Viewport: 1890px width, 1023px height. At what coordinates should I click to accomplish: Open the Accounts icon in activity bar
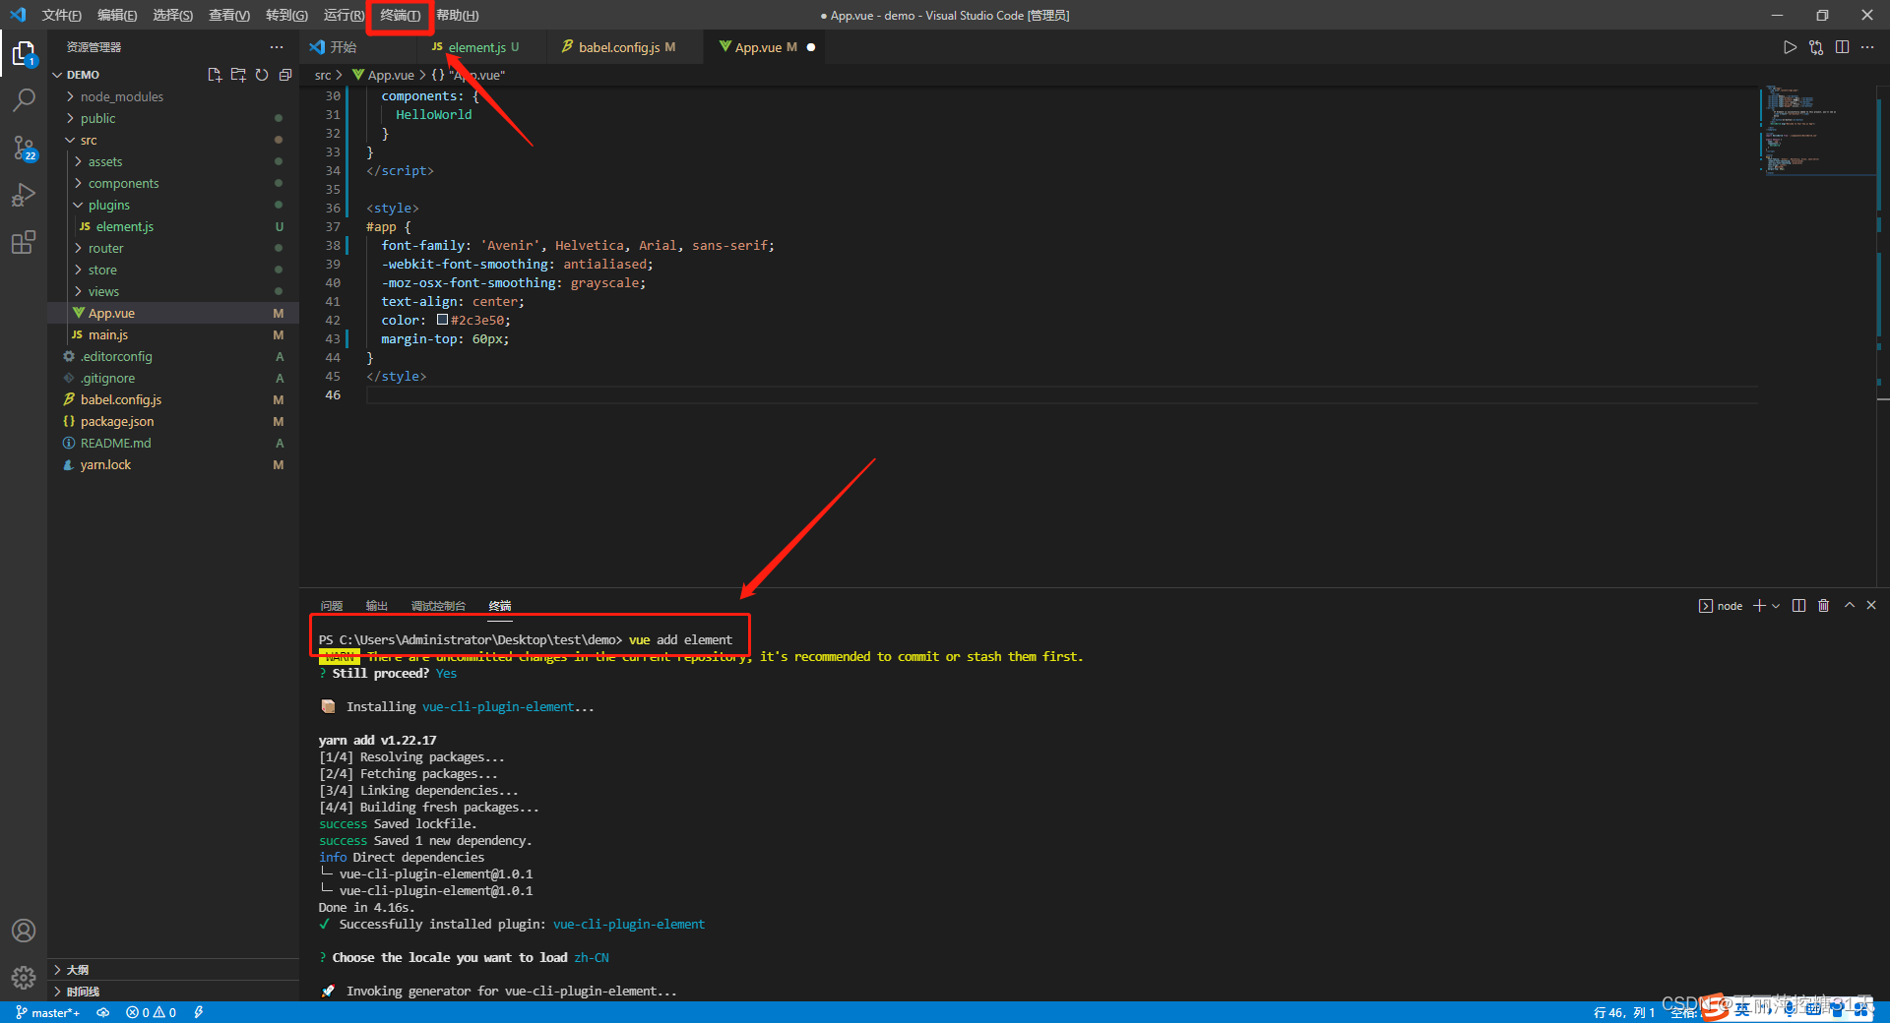tap(24, 930)
